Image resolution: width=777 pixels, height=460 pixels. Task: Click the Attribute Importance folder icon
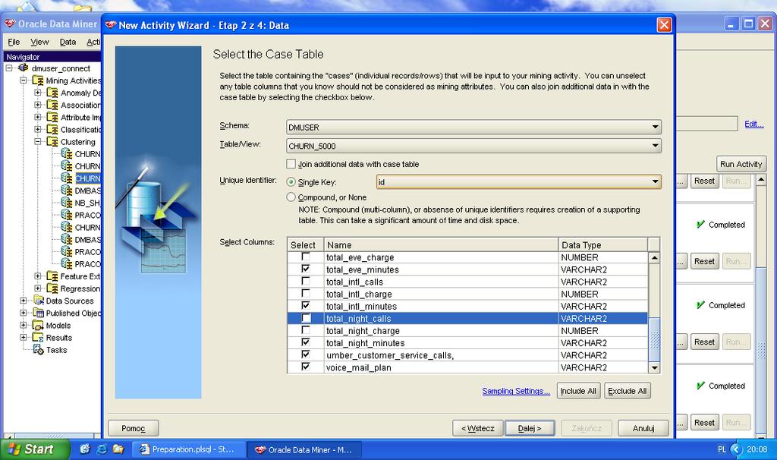(52, 117)
